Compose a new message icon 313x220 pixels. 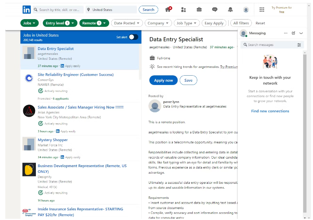[293, 33]
